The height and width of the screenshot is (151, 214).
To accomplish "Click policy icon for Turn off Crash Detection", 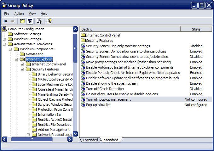I will click(x=83, y=89).
